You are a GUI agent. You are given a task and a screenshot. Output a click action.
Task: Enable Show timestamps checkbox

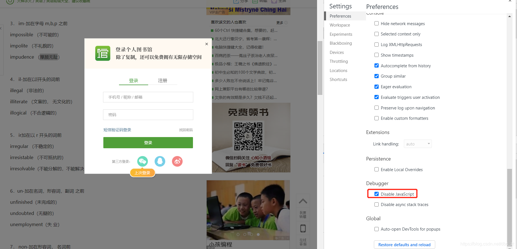pos(376,55)
